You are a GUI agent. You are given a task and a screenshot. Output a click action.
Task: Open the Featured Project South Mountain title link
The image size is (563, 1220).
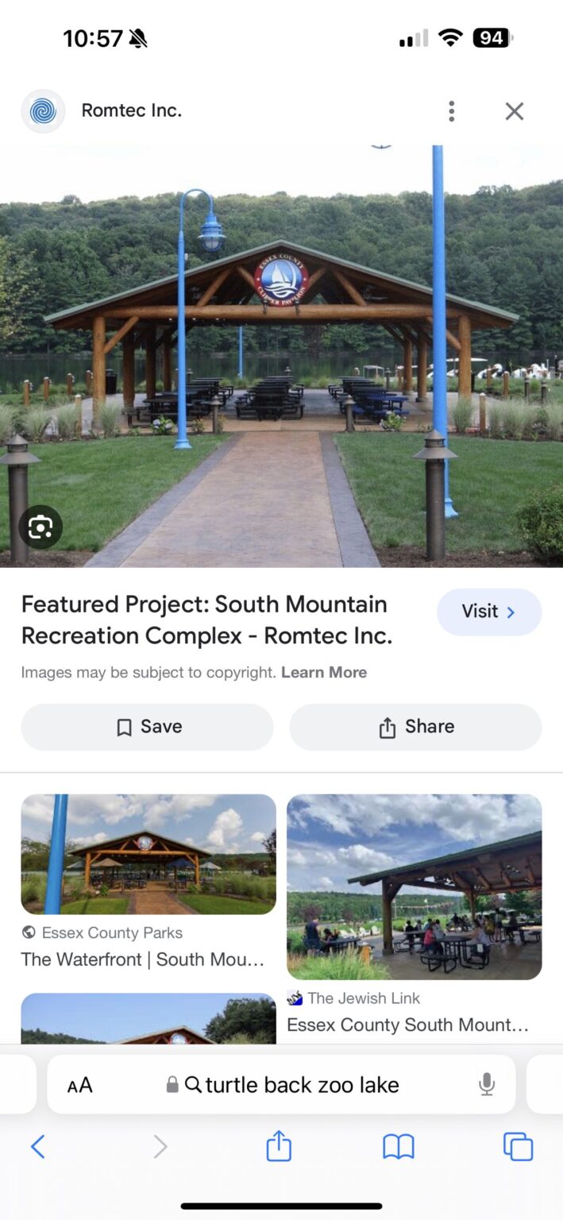206,620
